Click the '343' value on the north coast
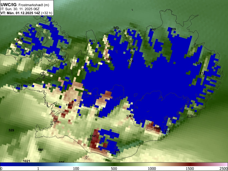 tap(116, 28)
